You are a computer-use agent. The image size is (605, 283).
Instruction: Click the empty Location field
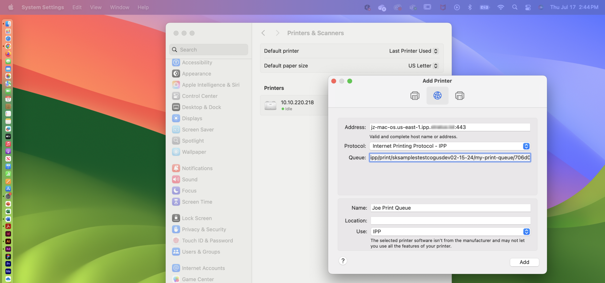click(x=451, y=221)
